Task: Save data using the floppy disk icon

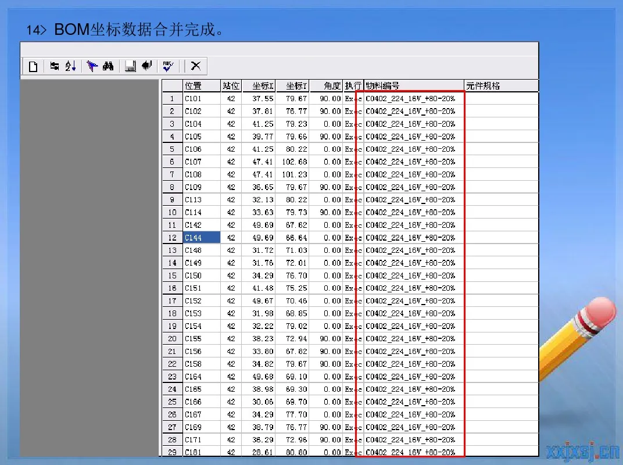Action: pyautogui.click(x=130, y=66)
